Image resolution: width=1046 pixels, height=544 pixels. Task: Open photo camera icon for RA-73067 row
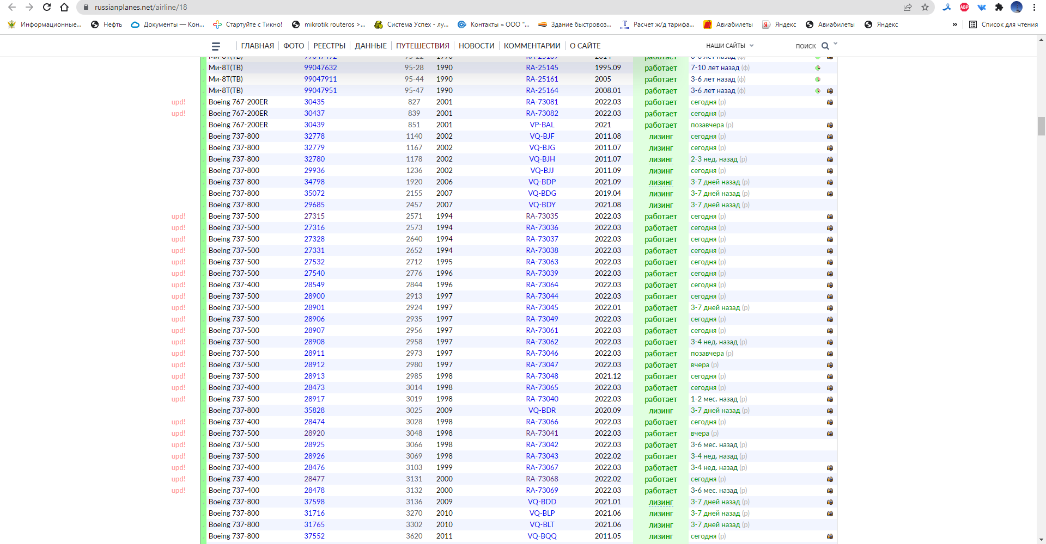point(830,468)
